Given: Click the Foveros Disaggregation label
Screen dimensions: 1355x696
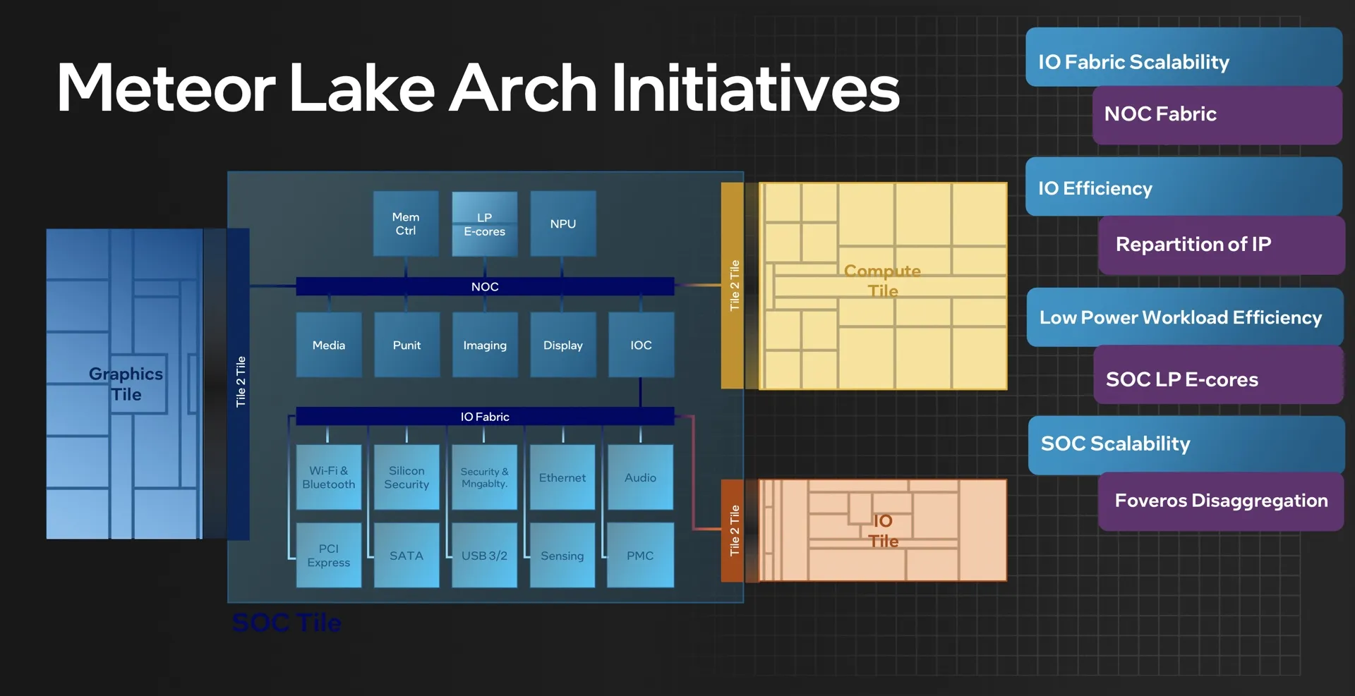Looking at the screenshot, I should click(x=1220, y=501).
